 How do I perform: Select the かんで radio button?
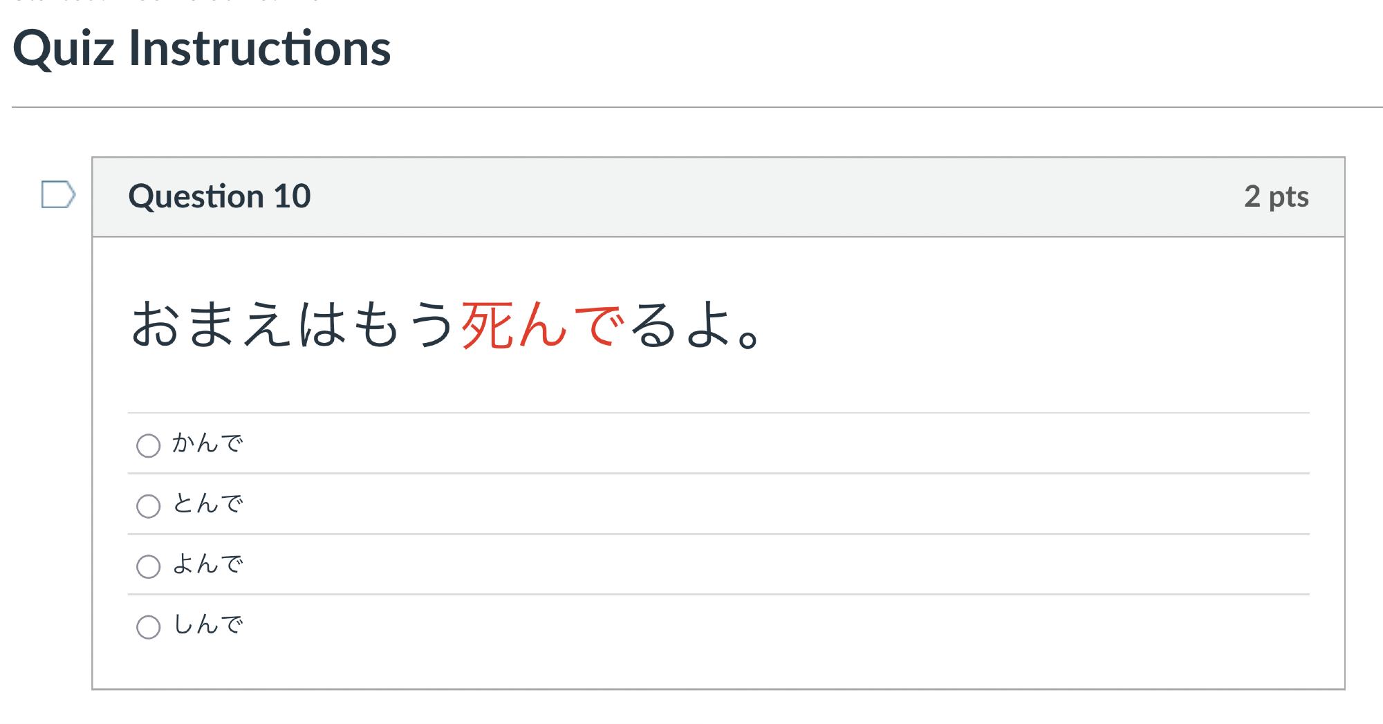(x=148, y=445)
